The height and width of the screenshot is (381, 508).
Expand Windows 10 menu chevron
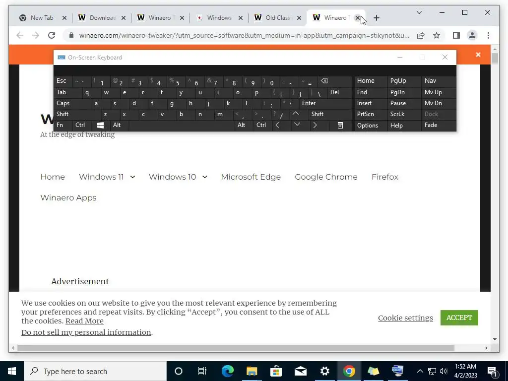[205, 177]
